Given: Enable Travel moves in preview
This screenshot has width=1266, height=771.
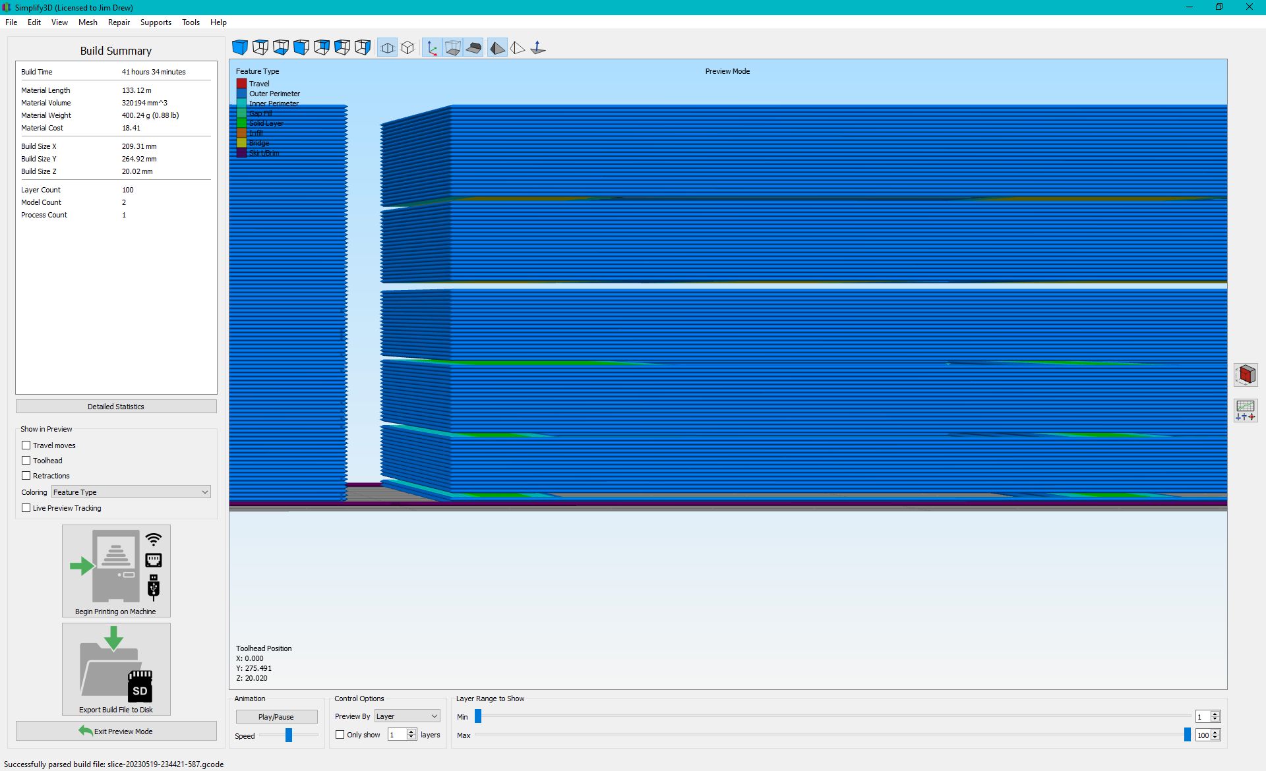Looking at the screenshot, I should point(26,445).
